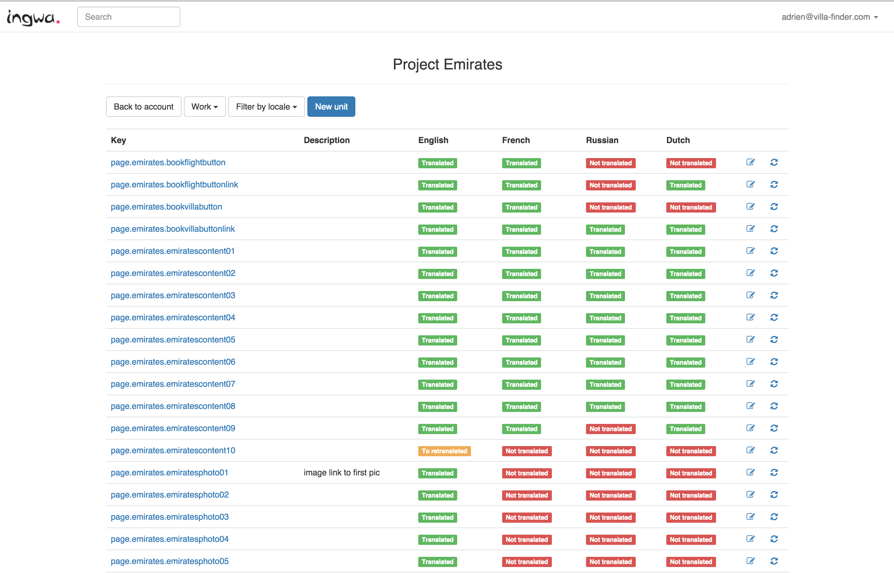The height and width of the screenshot is (573, 894).
Task: Click refresh icon for emiratescontent05 row
Action: (x=774, y=339)
